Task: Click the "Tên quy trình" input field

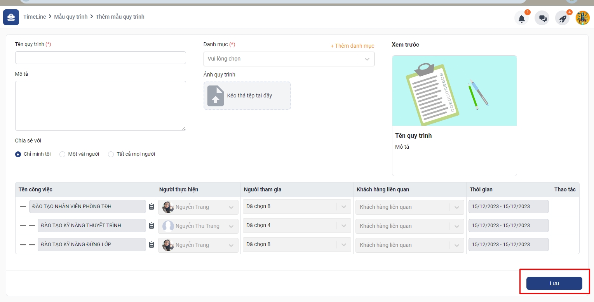Action: 100,58
